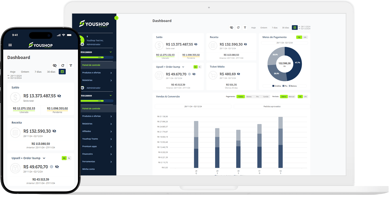Click the Boleto legend swatch under the donut chart
Viewport: 390px width, 201px height.
tap(290, 86)
